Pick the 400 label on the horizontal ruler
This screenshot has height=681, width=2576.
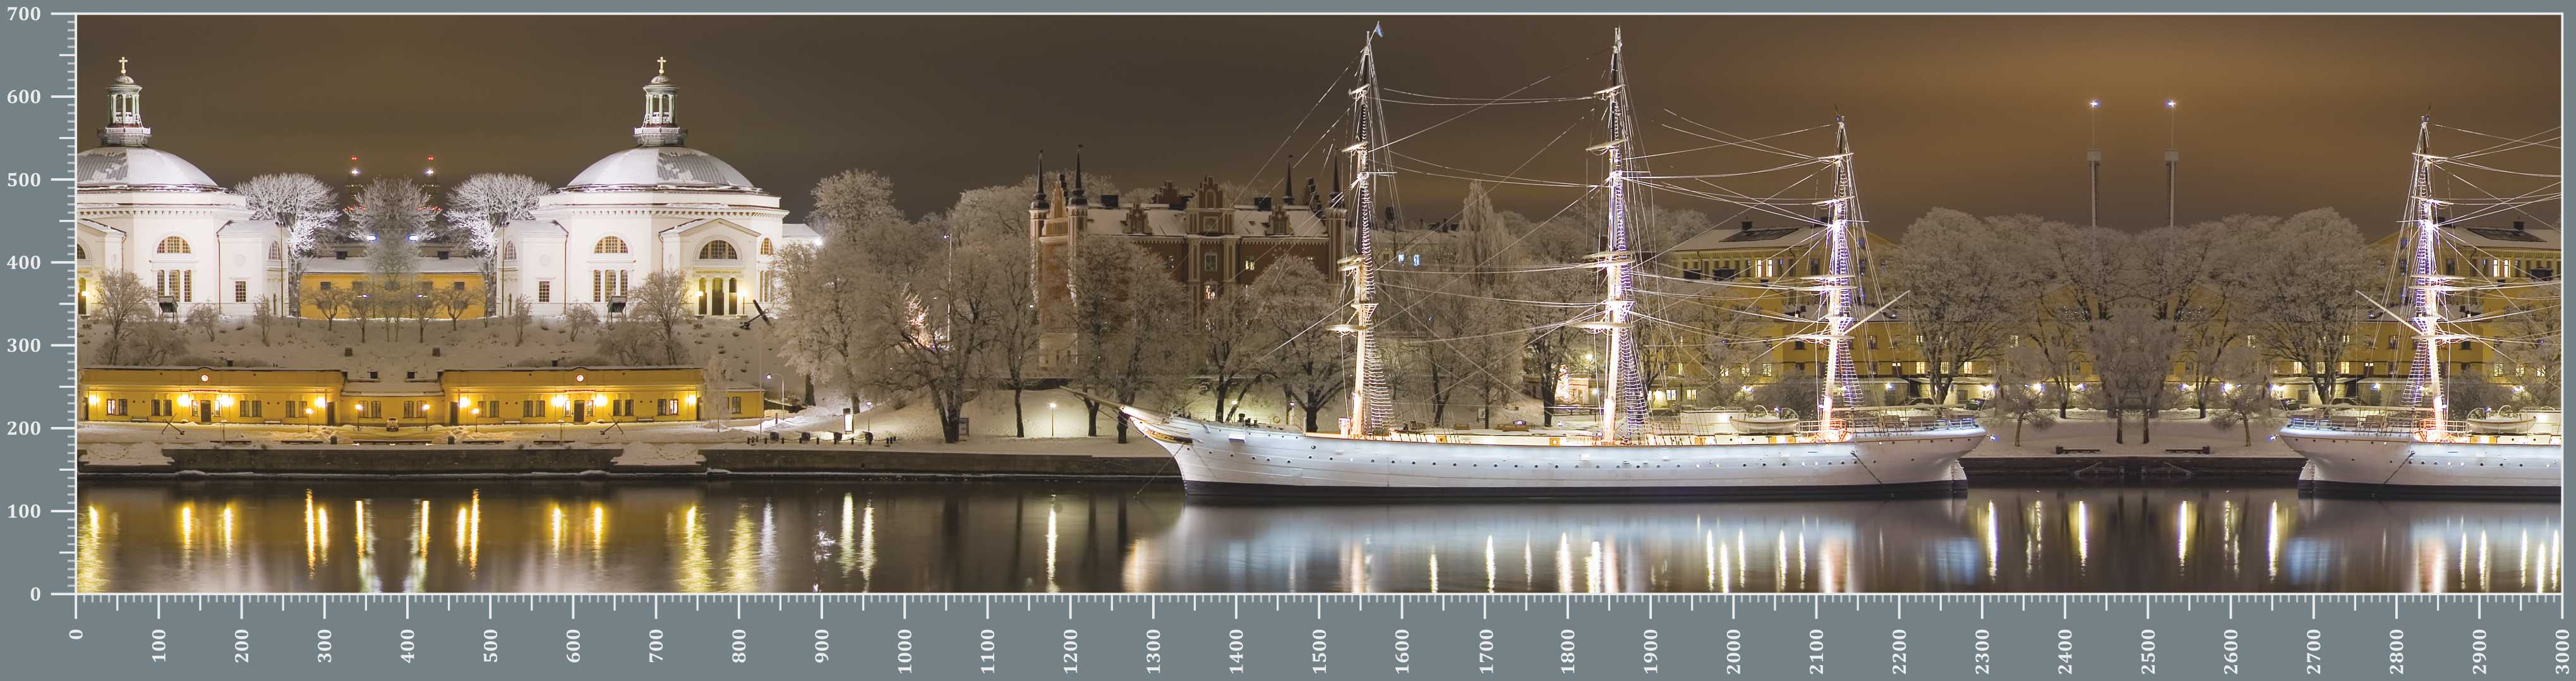pyautogui.click(x=408, y=646)
